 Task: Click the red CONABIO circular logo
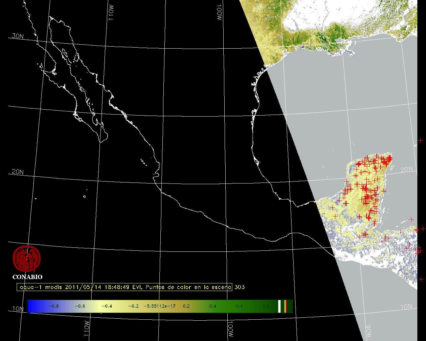pyautogui.click(x=27, y=259)
